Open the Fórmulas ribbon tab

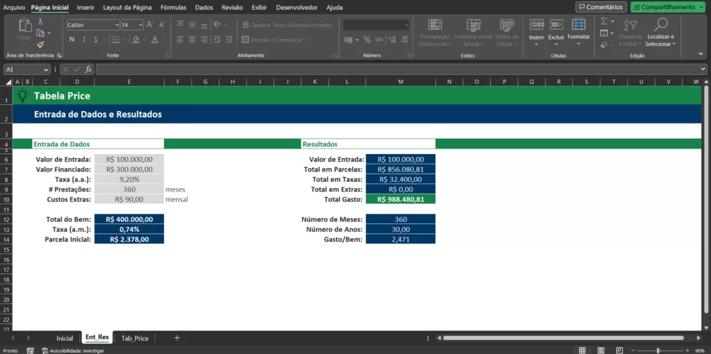tap(173, 7)
